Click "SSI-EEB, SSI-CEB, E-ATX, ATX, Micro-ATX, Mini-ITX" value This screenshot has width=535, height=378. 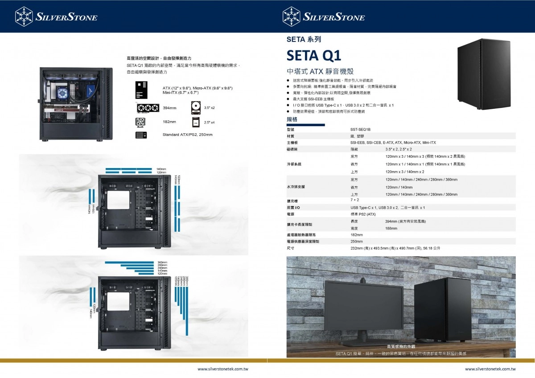coord(393,142)
